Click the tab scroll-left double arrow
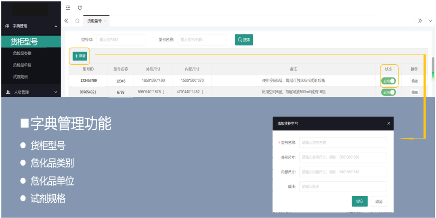This screenshot has height=218, width=436. (x=66, y=21)
